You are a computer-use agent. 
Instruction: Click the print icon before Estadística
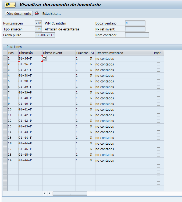[x=37, y=13]
